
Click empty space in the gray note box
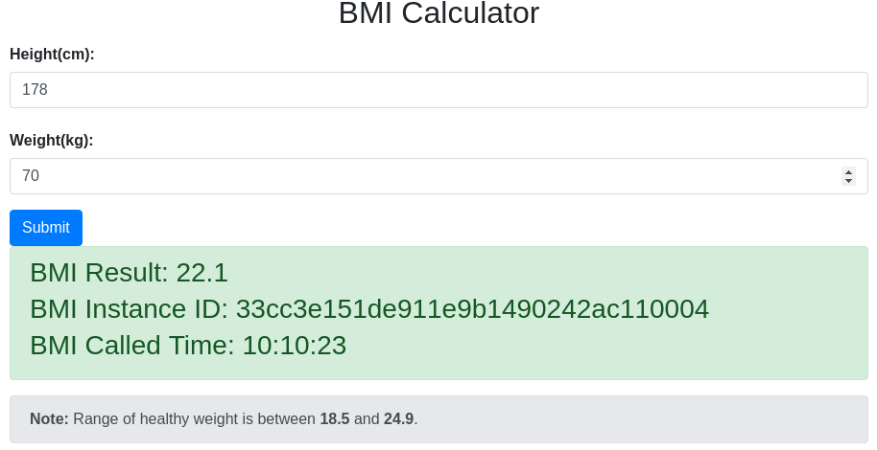click(x=672, y=419)
